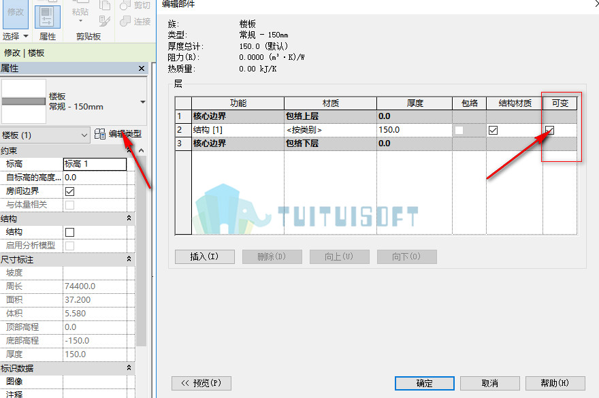Viewport: 599px width, 398px height.
Task: Toggle the 包络 checkbox in row 2
Action: [459, 130]
